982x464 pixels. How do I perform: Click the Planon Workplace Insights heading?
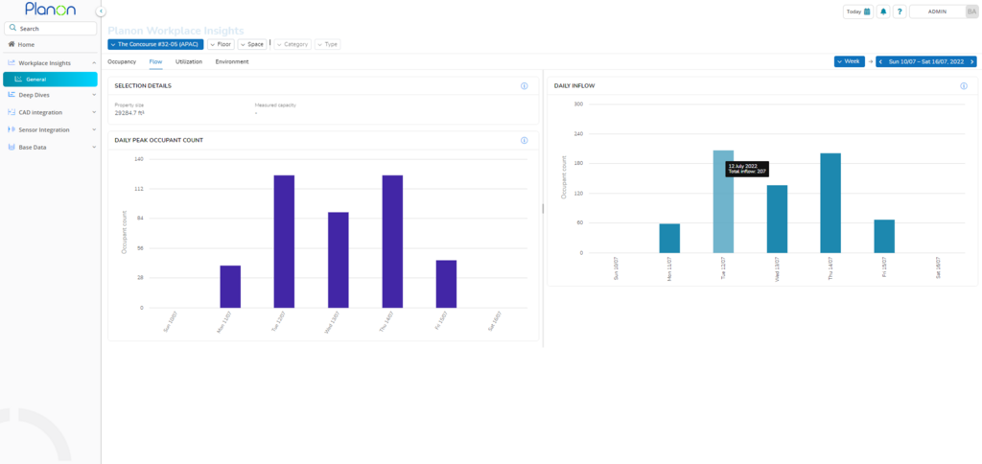176,31
